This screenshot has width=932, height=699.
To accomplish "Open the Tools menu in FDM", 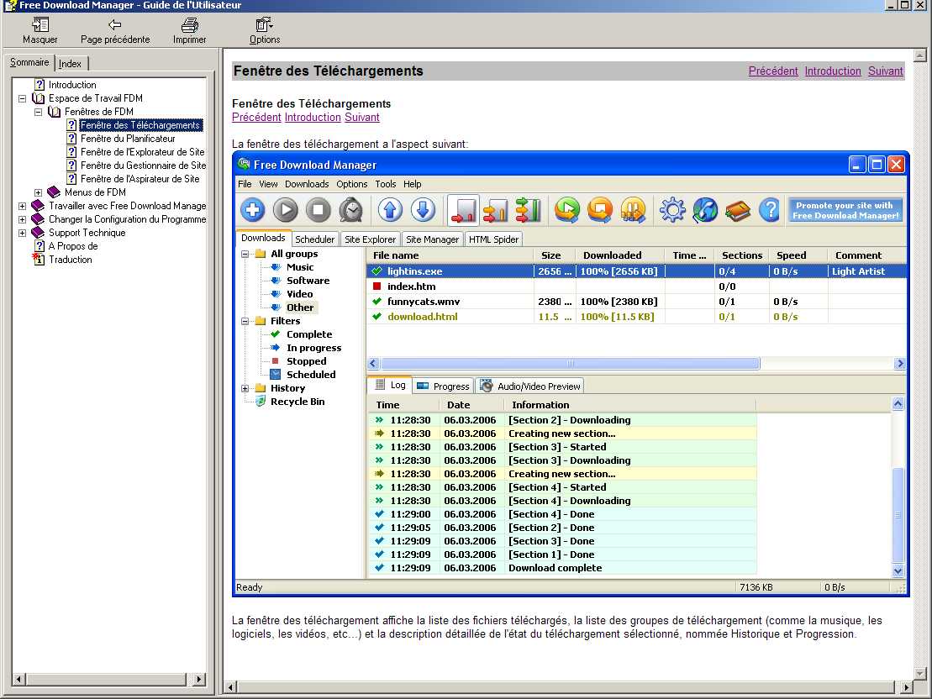I will click(x=385, y=184).
